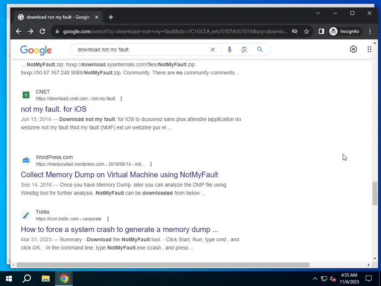Submit search with magnifier icon
The width and height of the screenshot is (381, 286).
click(260, 50)
